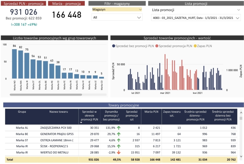Click the Grupa column header
Screen dimensions: 244x164
22,112
